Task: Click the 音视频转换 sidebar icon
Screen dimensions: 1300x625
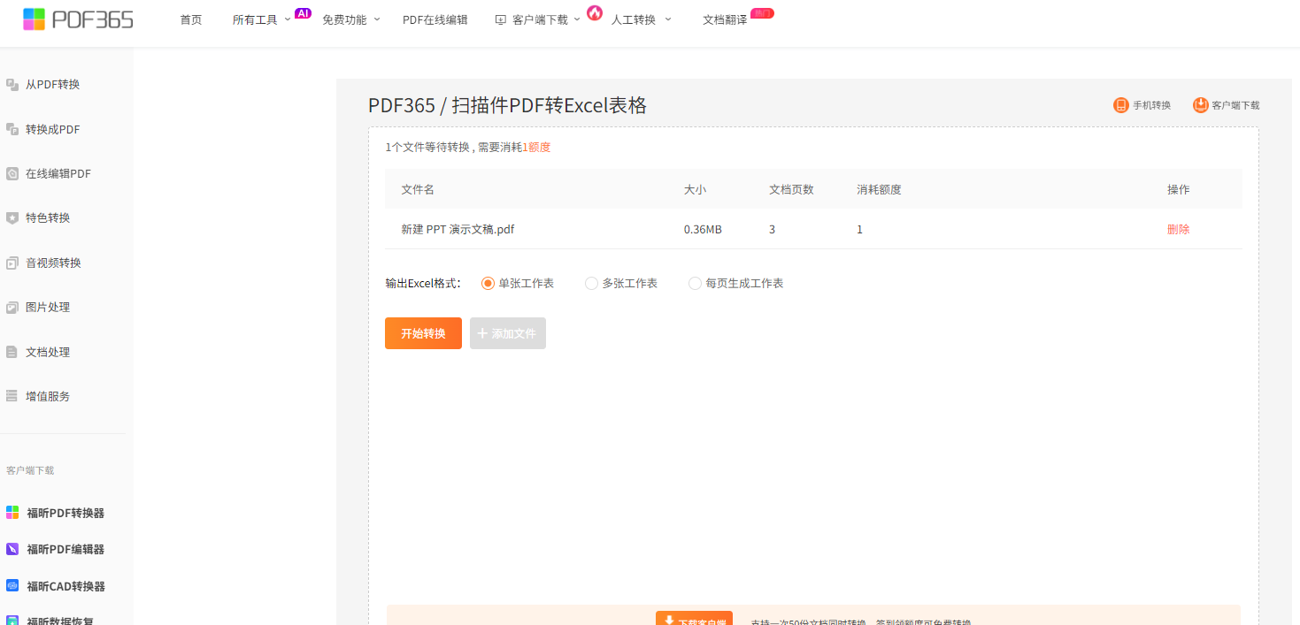Action: pos(12,263)
